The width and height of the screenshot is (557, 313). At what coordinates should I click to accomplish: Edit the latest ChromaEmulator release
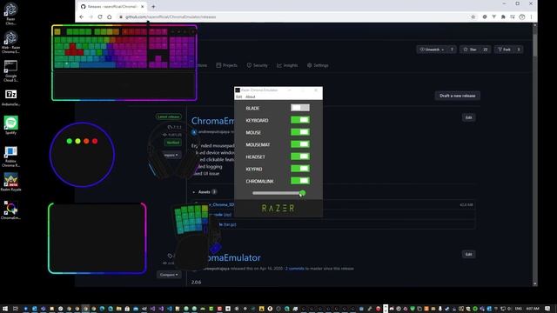point(468,117)
